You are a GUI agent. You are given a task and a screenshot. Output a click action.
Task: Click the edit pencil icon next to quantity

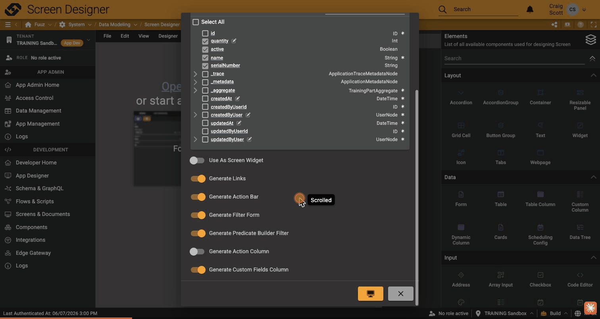pos(234,41)
